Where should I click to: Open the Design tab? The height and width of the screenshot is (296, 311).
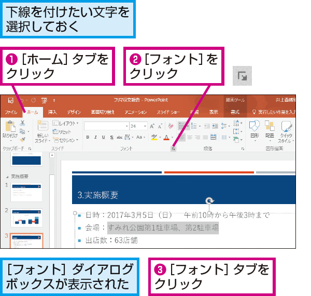74,112
